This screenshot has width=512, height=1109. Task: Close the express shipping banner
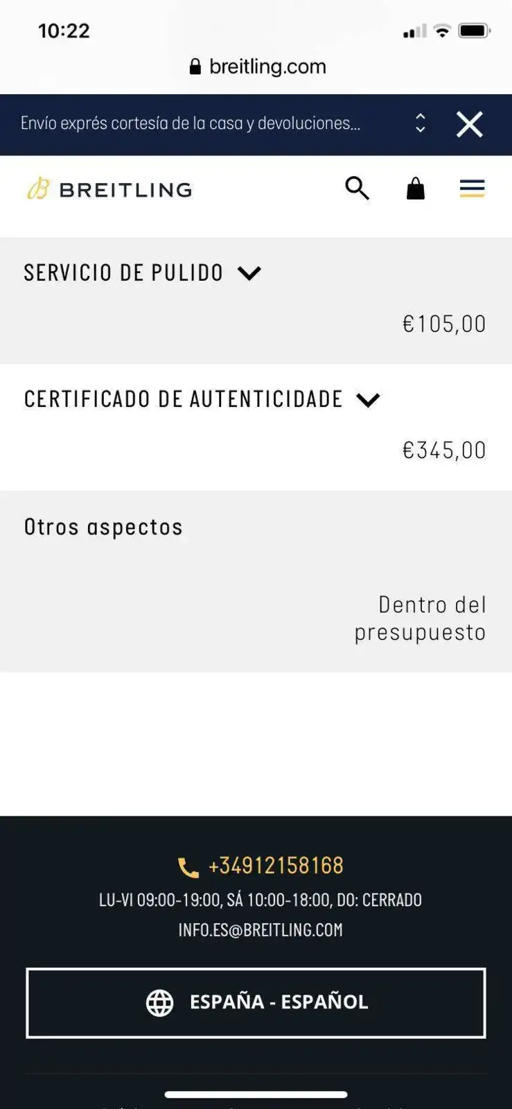click(469, 125)
